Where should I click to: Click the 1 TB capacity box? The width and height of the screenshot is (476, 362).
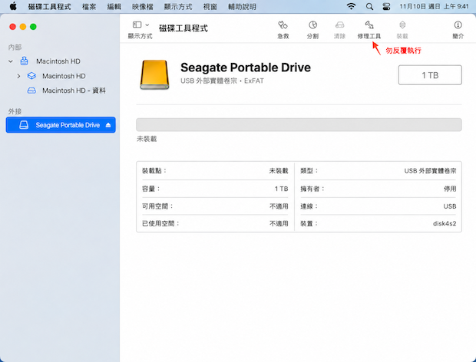[x=430, y=75]
